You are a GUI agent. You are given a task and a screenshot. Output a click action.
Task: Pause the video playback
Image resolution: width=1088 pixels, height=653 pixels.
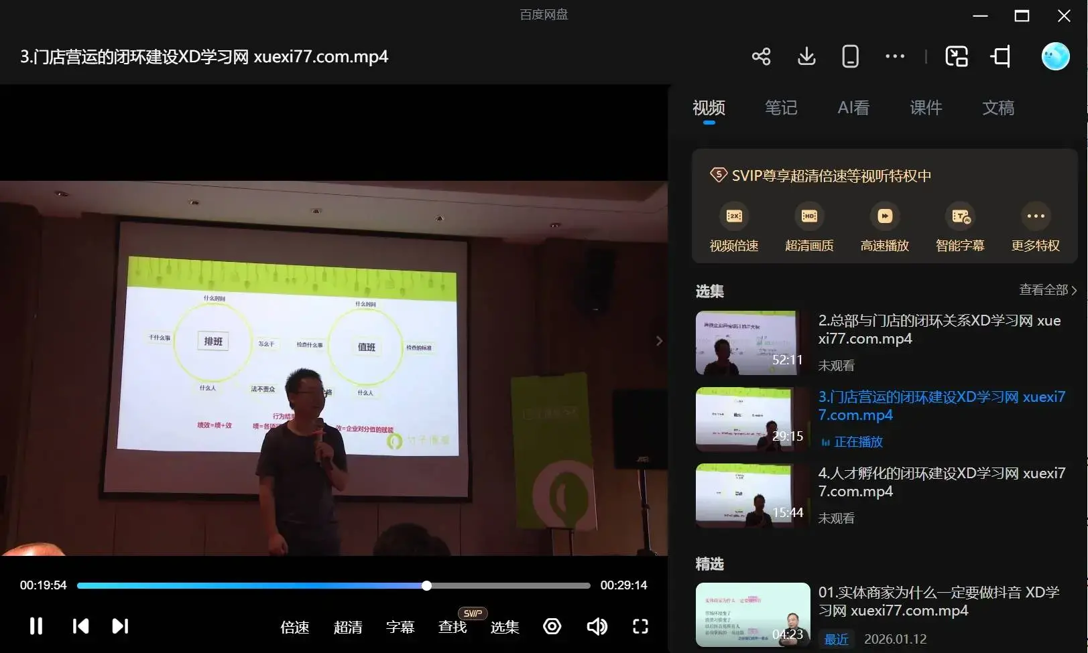pyautogui.click(x=36, y=626)
